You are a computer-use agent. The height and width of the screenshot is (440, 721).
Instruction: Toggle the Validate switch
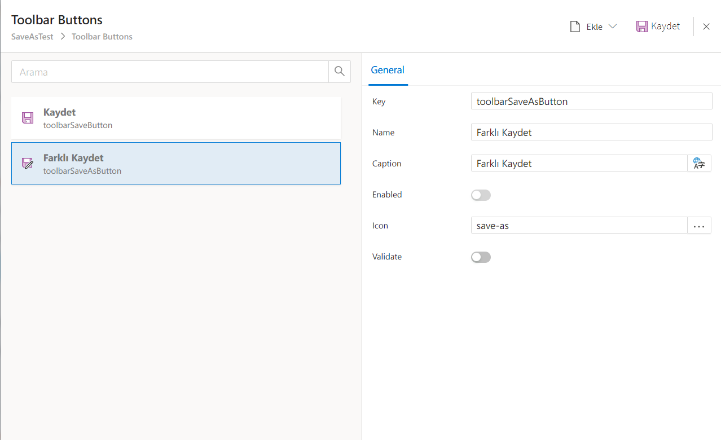click(481, 257)
